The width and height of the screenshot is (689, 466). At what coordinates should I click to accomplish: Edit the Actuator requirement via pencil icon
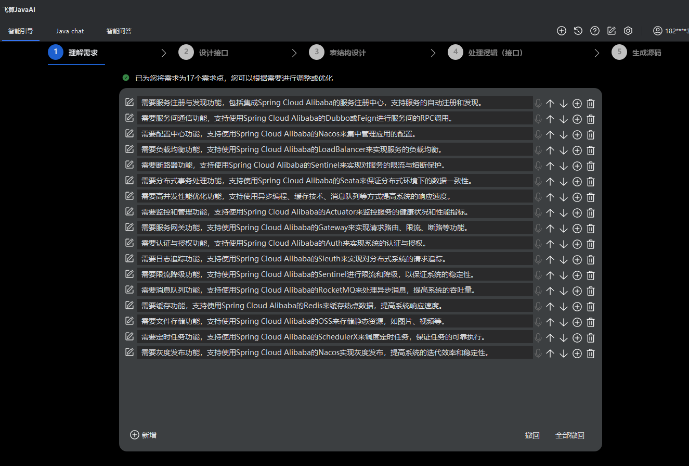[x=129, y=211]
